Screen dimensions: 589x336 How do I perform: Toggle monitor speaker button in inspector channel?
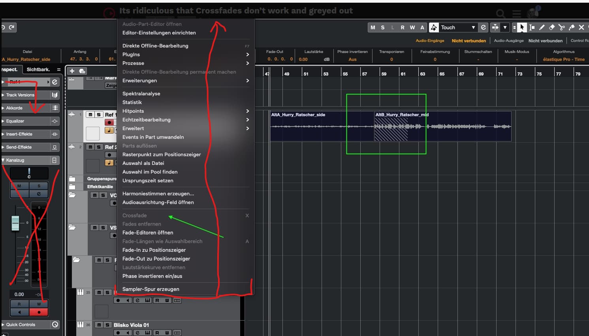pos(20,312)
